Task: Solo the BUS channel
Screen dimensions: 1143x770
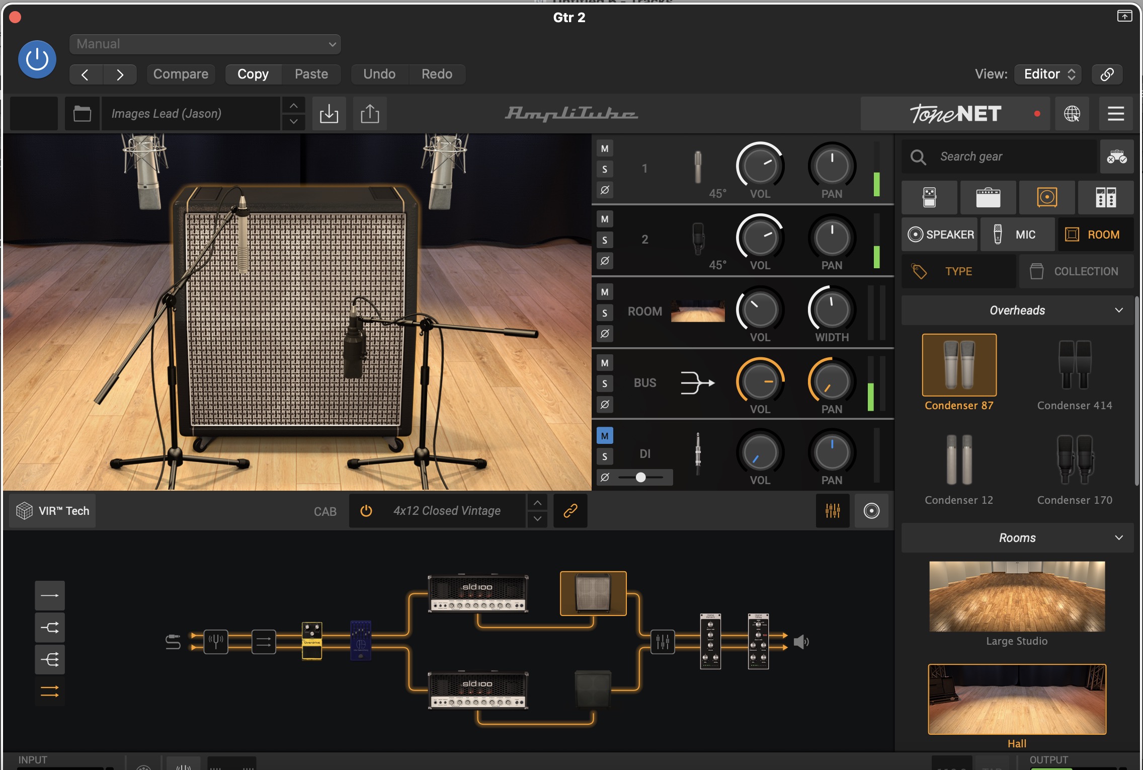Action: (605, 384)
